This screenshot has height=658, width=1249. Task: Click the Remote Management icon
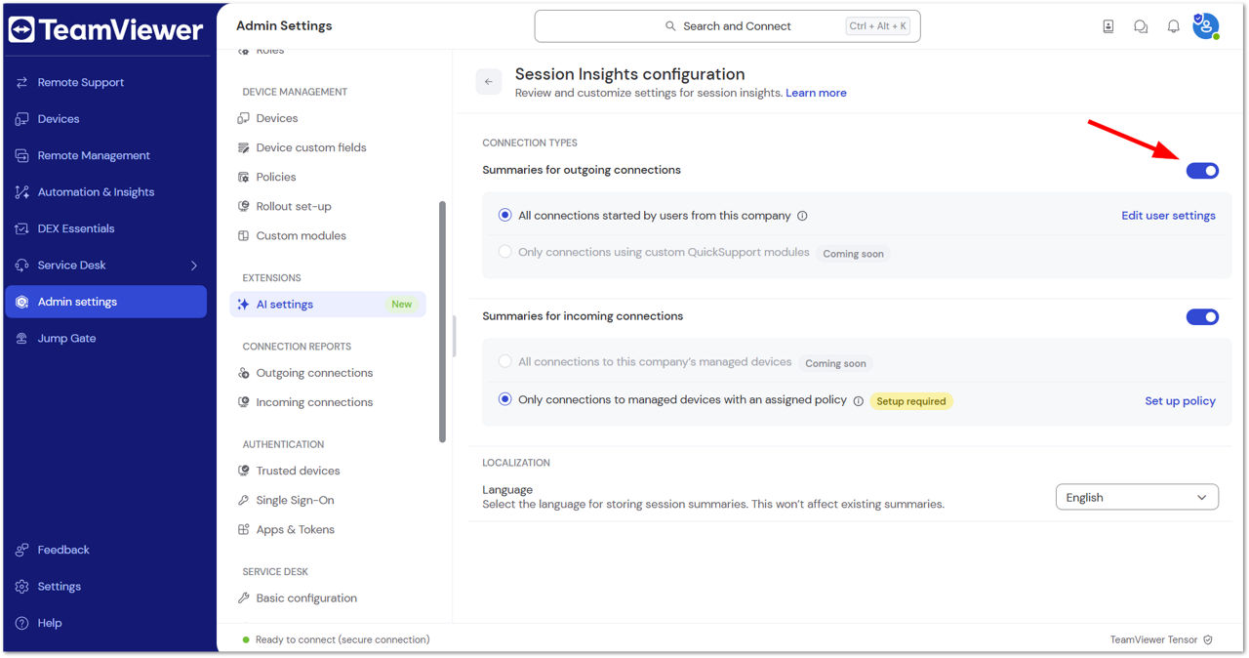coord(21,156)
